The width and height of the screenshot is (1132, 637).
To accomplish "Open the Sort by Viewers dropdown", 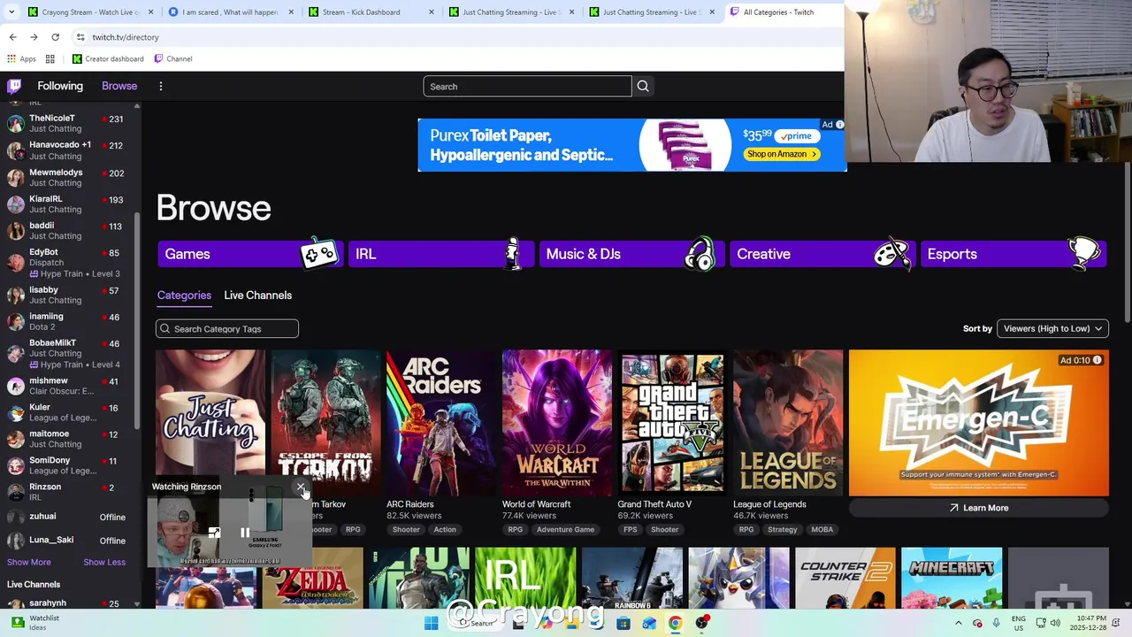I will click(1052, 328).
